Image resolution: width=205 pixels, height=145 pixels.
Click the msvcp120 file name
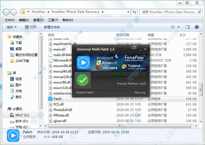[x=63, y=77]
